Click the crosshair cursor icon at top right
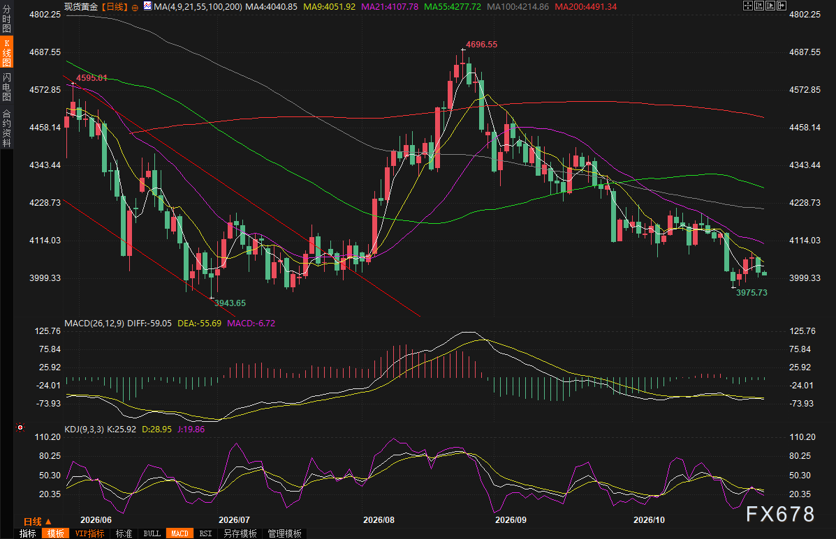The height and width of the screenshot is (539, 836). pyautogui.click(x=747, y=6)
